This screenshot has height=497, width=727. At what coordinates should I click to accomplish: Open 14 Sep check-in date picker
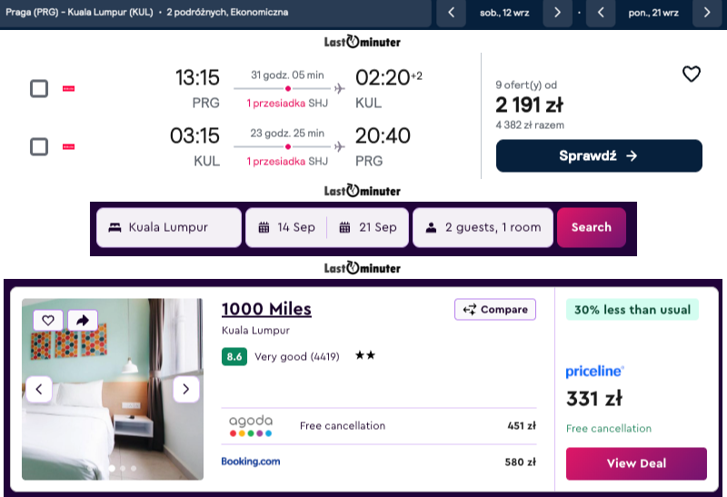(x=286, y=227)
